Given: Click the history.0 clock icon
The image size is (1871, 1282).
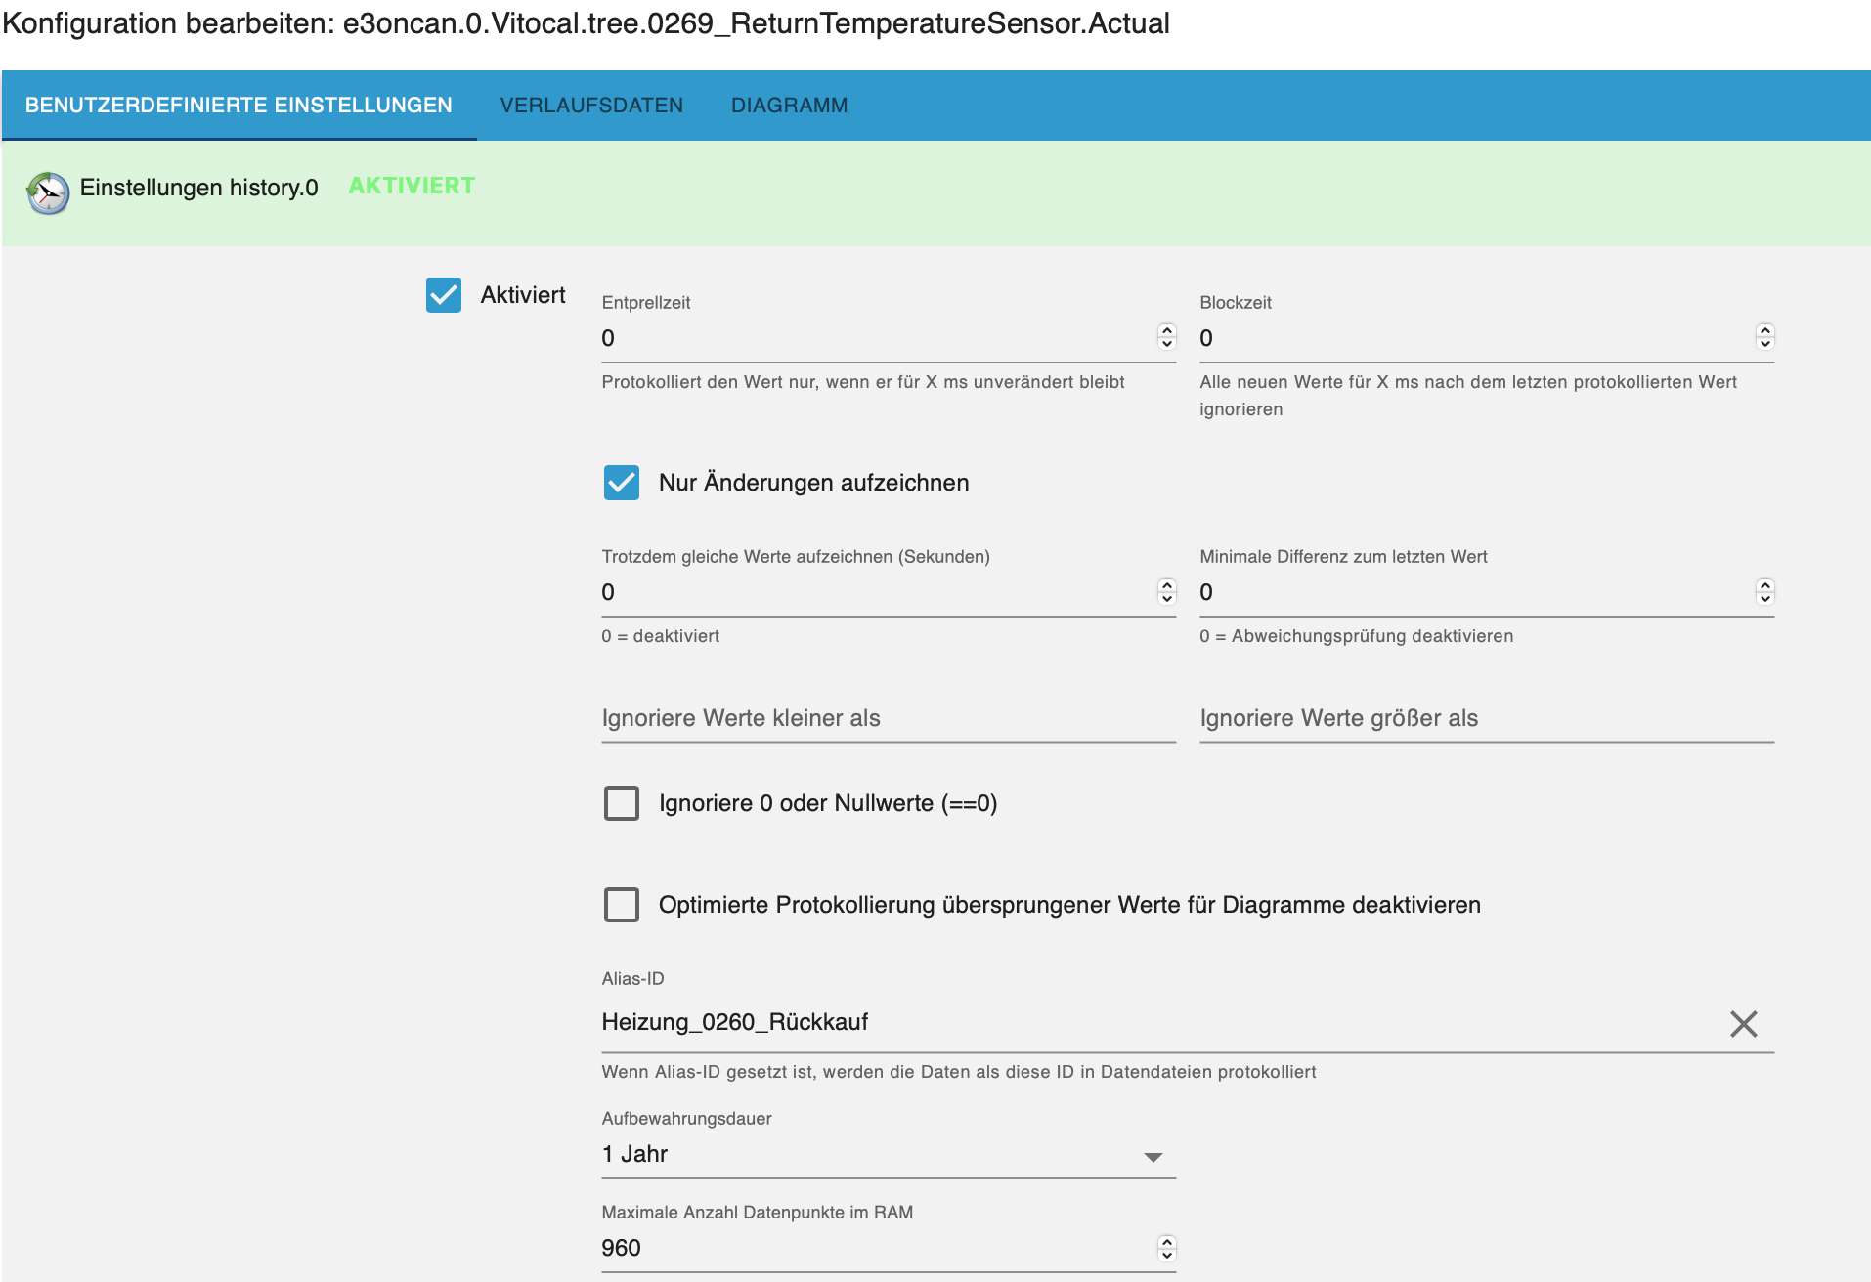Looking at the screenshot, I should 48,192.
